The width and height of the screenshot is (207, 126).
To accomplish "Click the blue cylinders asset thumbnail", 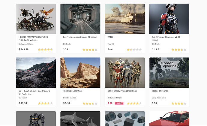I will tap(124, 119).
